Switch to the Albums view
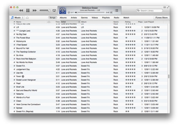The height and width of the screenshot is (126, 179). pos(63,18)
